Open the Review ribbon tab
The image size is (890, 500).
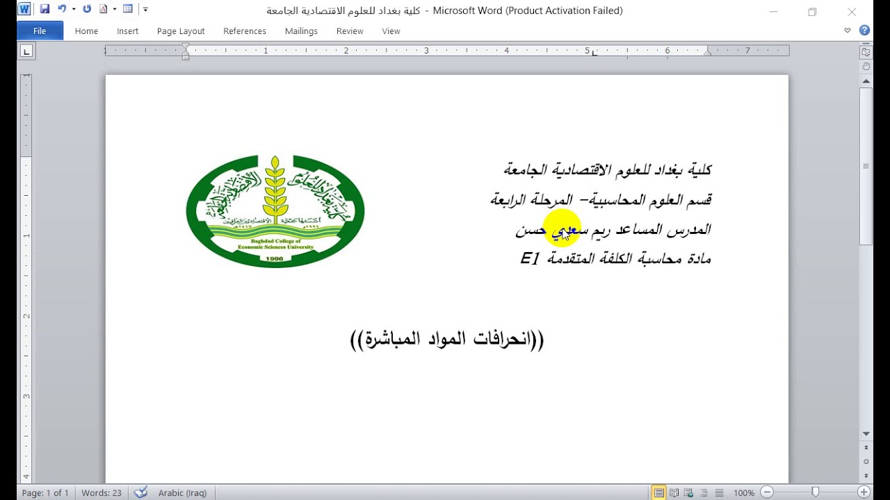click(x=350, y=31)
